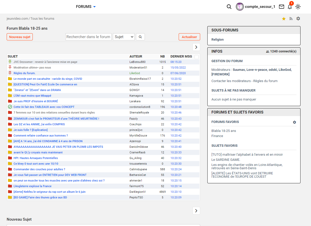311x226 pixels.
Task: Open the Sujet search-type dropdown
Action: click(x=124, y=37)
